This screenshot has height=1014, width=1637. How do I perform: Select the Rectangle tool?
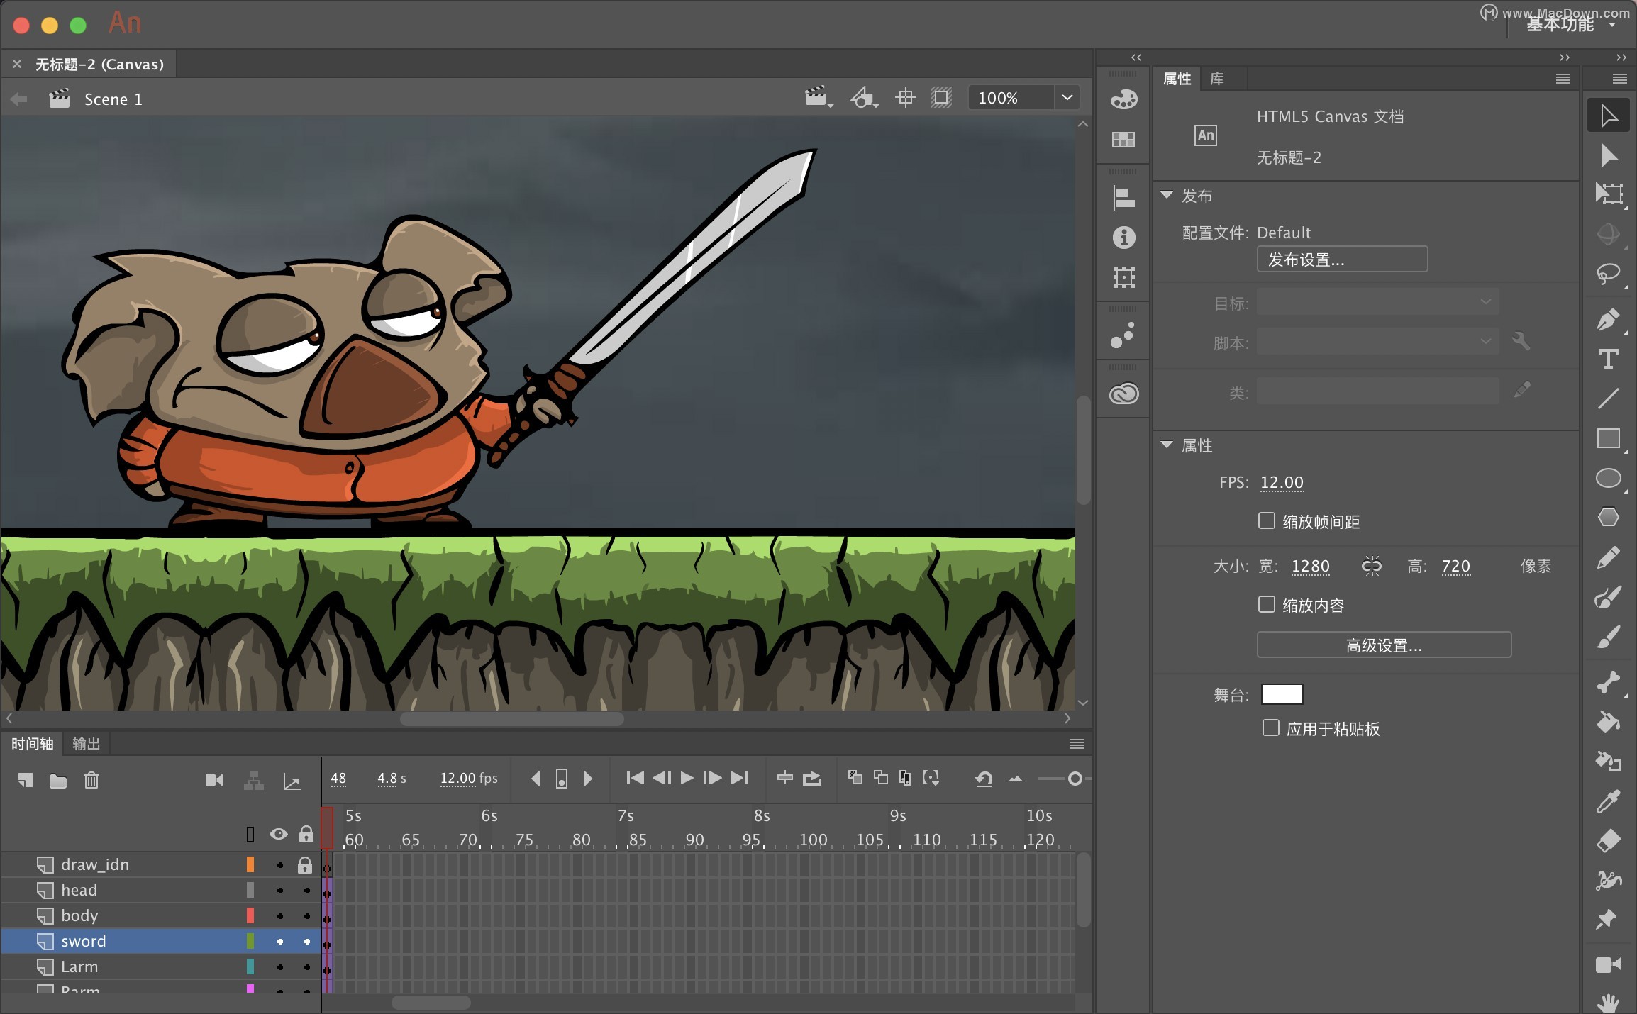[x=1608, y=439]
